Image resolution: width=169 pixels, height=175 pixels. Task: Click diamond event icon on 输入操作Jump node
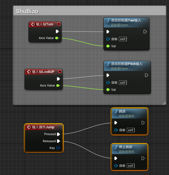[x=29, y=127]
